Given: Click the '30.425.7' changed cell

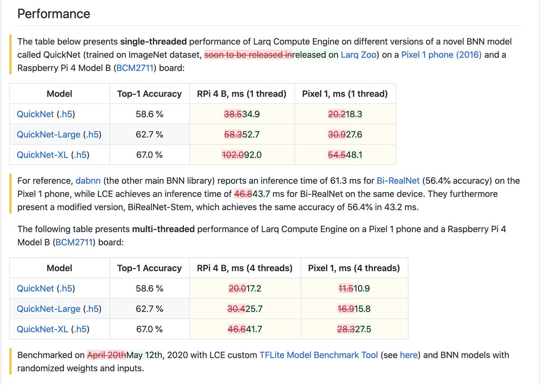Looking at the screenshot, I should coord(245,309).
